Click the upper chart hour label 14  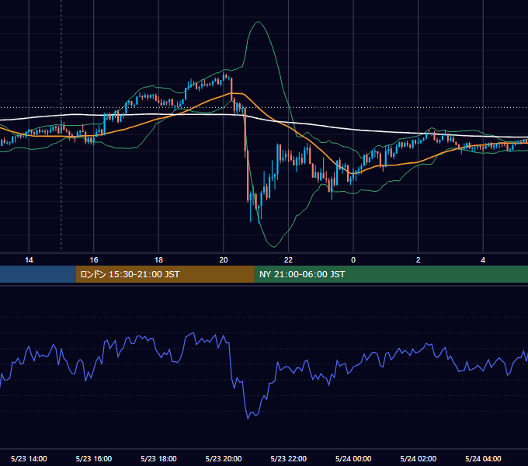[29, 260]
